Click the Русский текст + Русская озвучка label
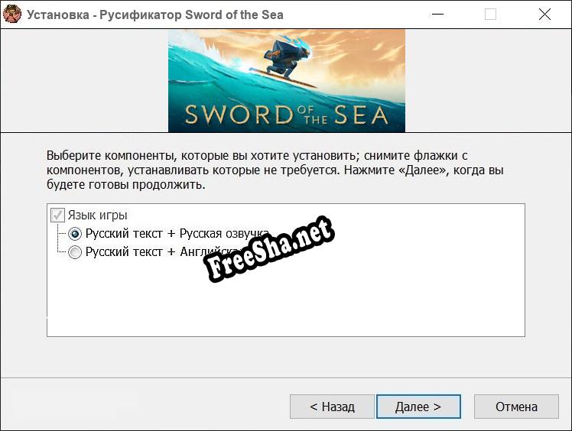The width and height of the screenshot is (572, 431). [177, 233]
